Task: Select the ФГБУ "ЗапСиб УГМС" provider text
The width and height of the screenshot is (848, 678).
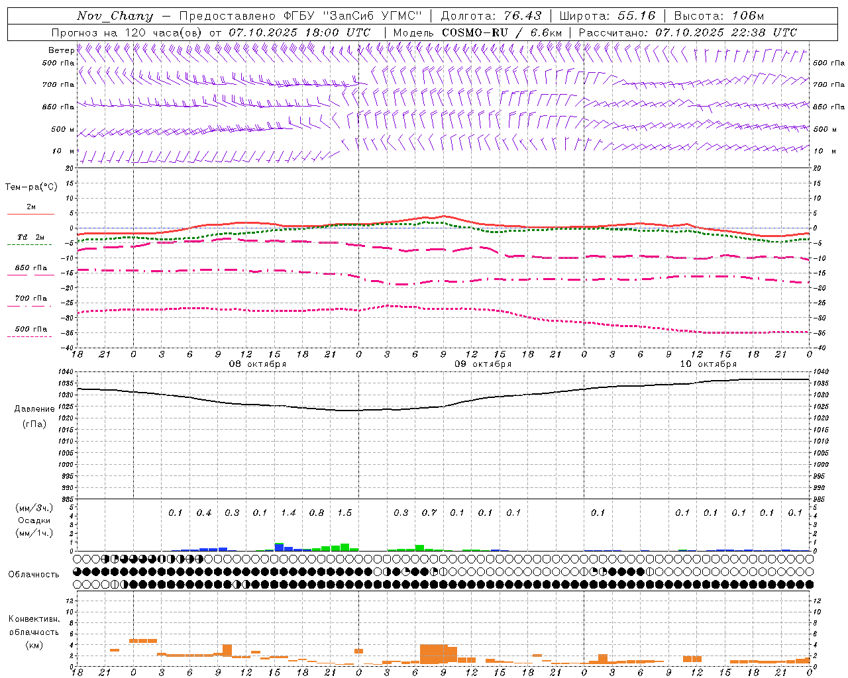Action: point(352,16)
